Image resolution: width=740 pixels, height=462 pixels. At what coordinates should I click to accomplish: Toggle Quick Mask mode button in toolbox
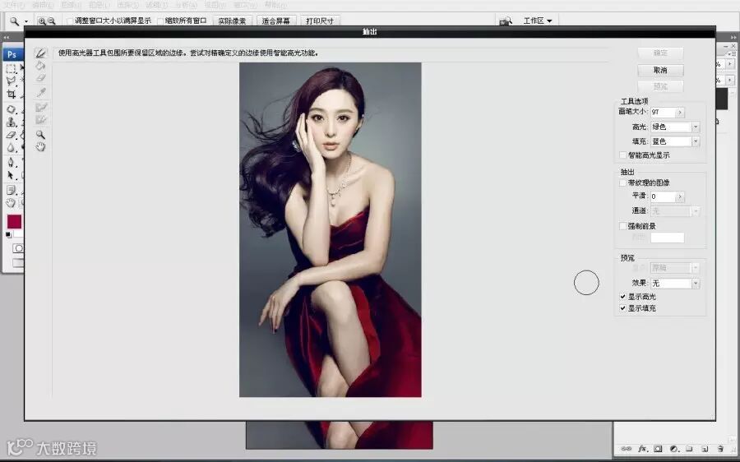pyautogui.click(x=18, y=248)
